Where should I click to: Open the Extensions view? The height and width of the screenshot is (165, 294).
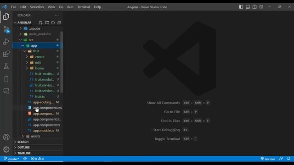point(6,54)
